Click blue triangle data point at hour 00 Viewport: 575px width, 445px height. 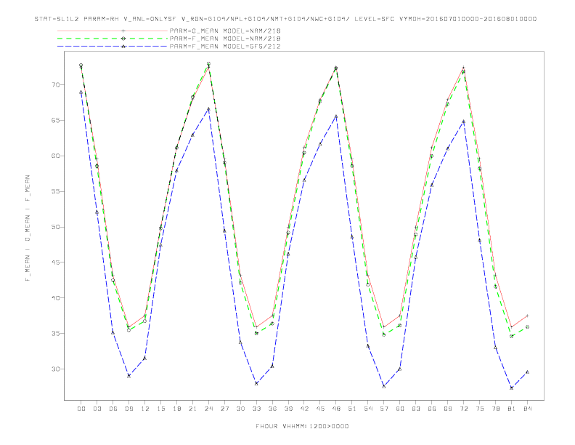(81, 92)
